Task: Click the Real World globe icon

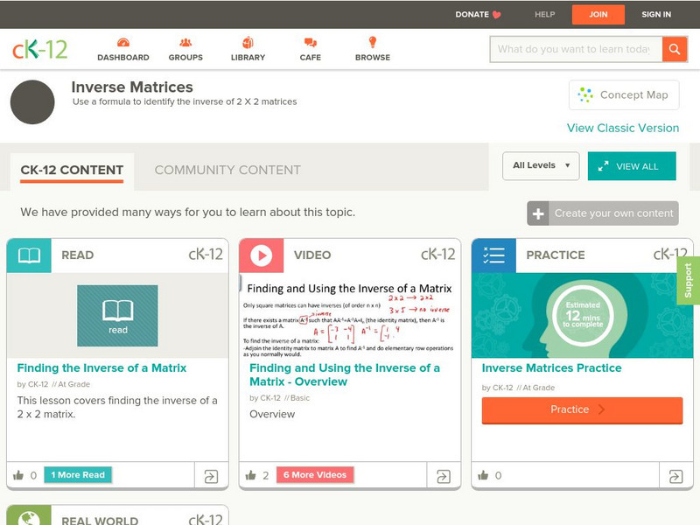Action: [x=29, y=517]
